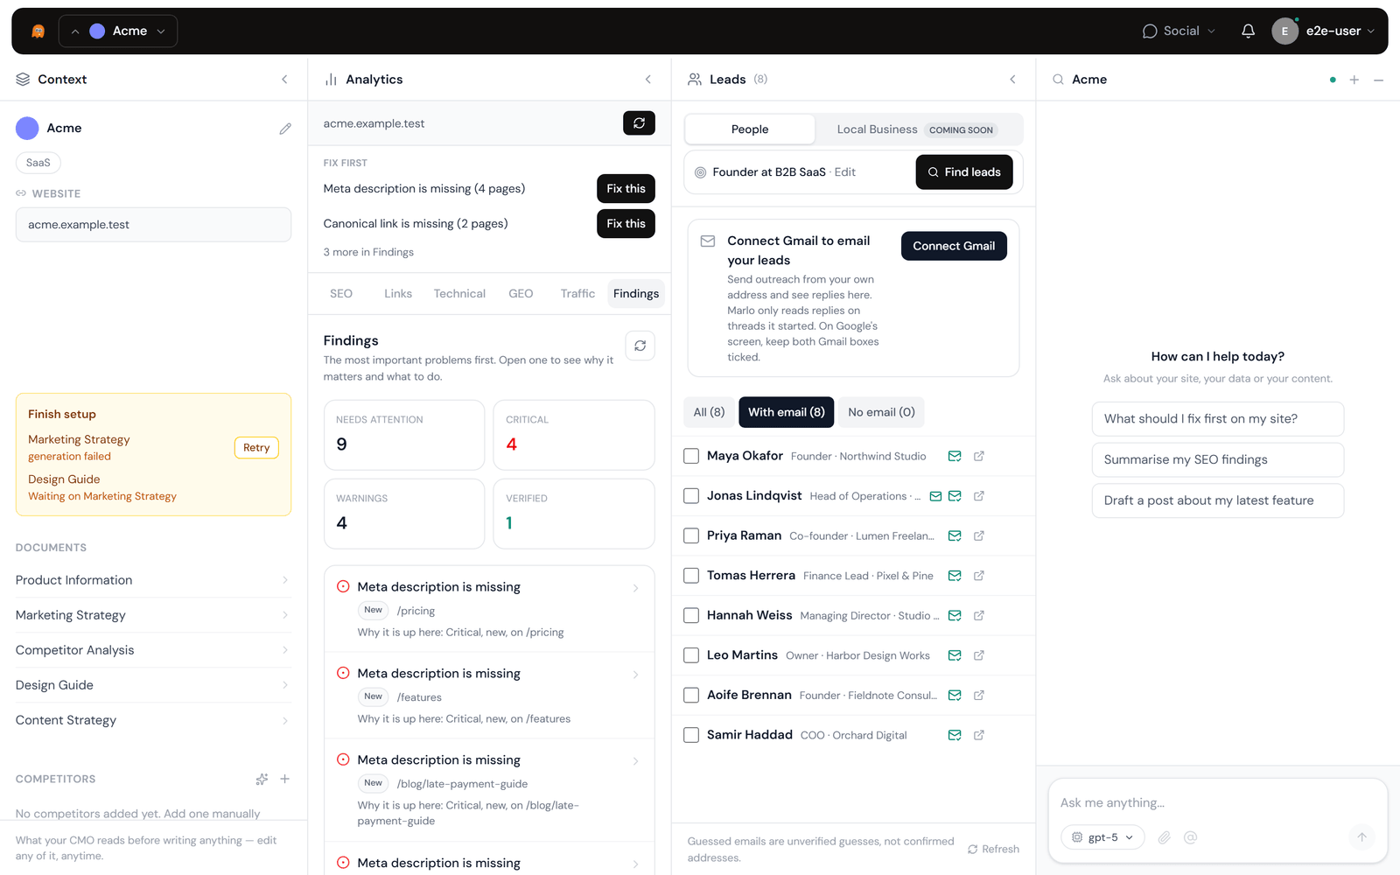The height and width of the screenshot is (875, 1400).
Task: Collapse the Leads panel
Action: tap(1012, 80)
